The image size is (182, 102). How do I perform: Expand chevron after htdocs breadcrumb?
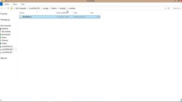[x=58, y=8]
